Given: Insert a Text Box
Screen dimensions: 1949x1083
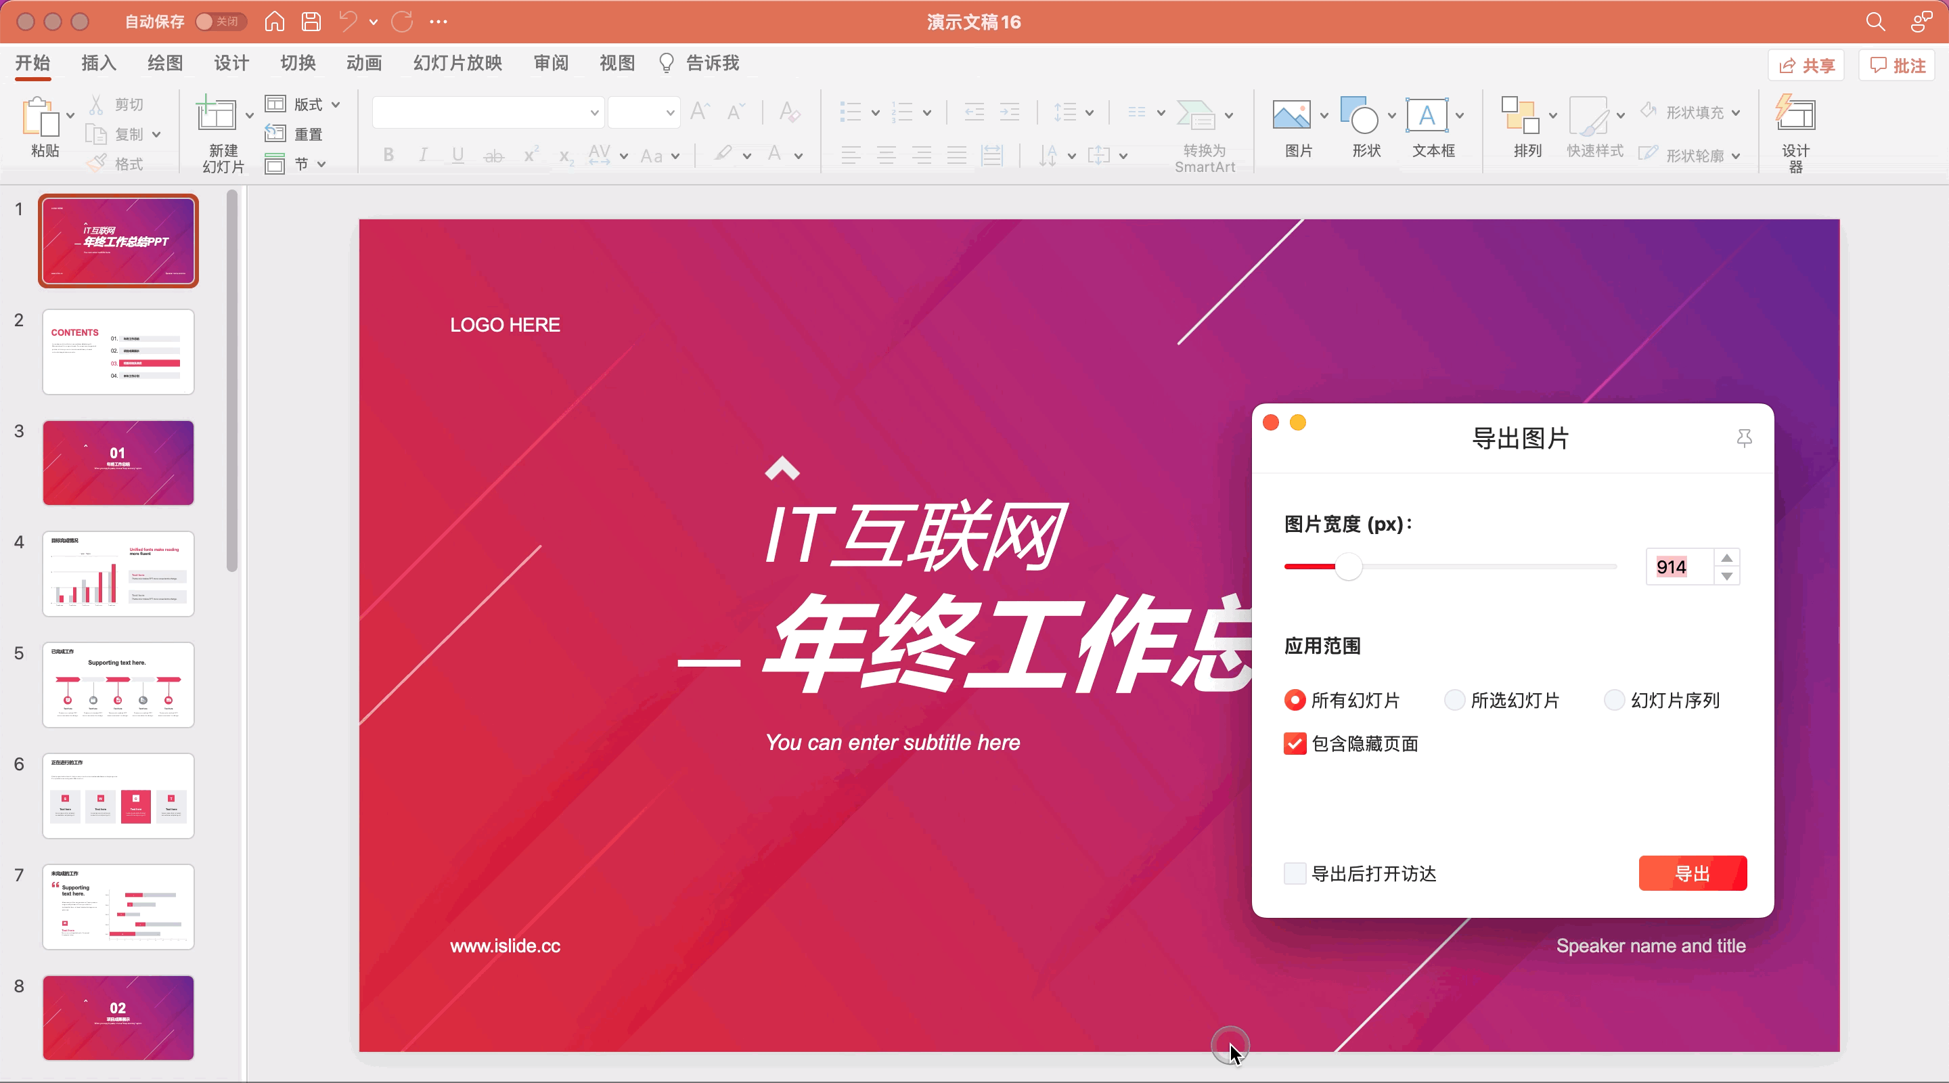Looking at the screenshot, I should (1427, 116).
